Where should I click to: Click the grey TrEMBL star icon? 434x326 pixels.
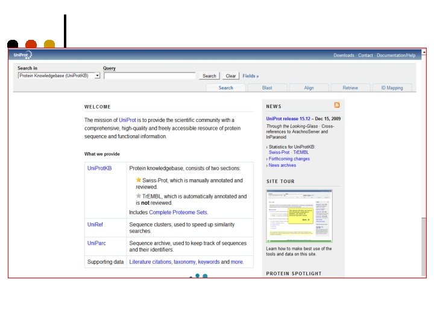tap(139, 196)
